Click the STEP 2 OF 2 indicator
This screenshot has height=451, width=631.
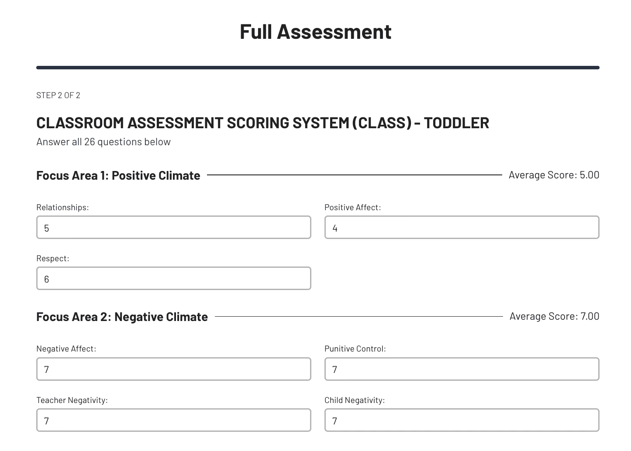coord(58,95)
